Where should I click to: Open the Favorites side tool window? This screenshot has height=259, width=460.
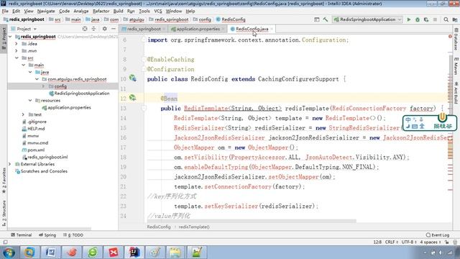4,181
